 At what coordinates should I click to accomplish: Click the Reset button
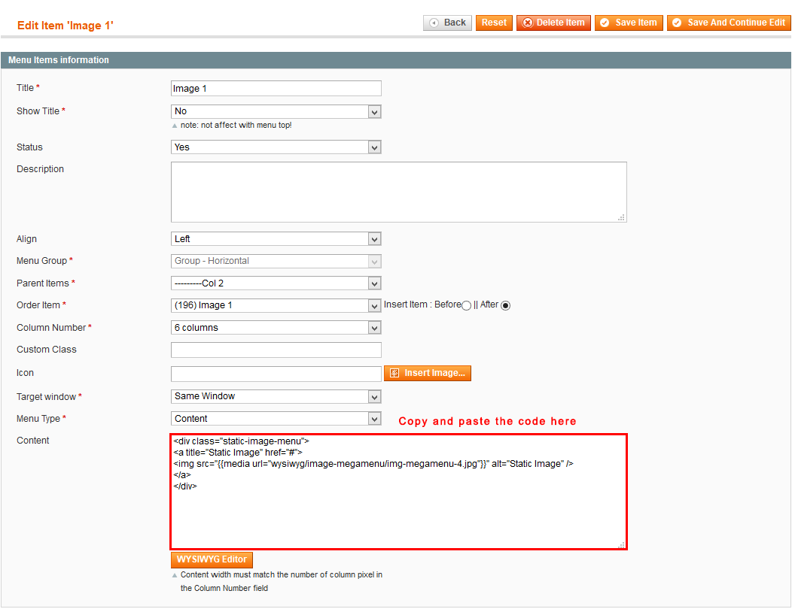(x=493, y=23)
